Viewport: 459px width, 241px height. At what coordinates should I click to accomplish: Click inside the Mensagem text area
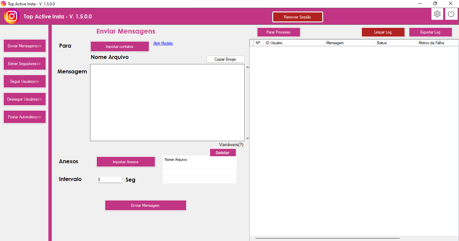(167, 103)
